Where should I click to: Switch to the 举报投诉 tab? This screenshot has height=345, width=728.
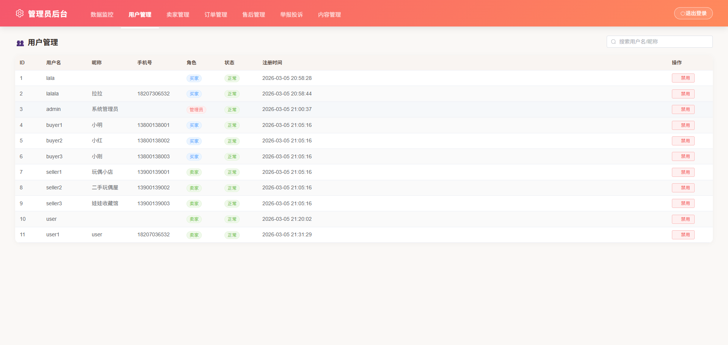[x=292, y=14]
